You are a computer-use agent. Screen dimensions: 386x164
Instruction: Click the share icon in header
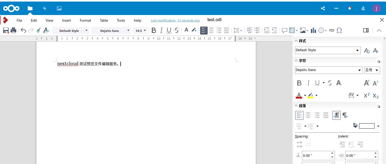(323, 8)
